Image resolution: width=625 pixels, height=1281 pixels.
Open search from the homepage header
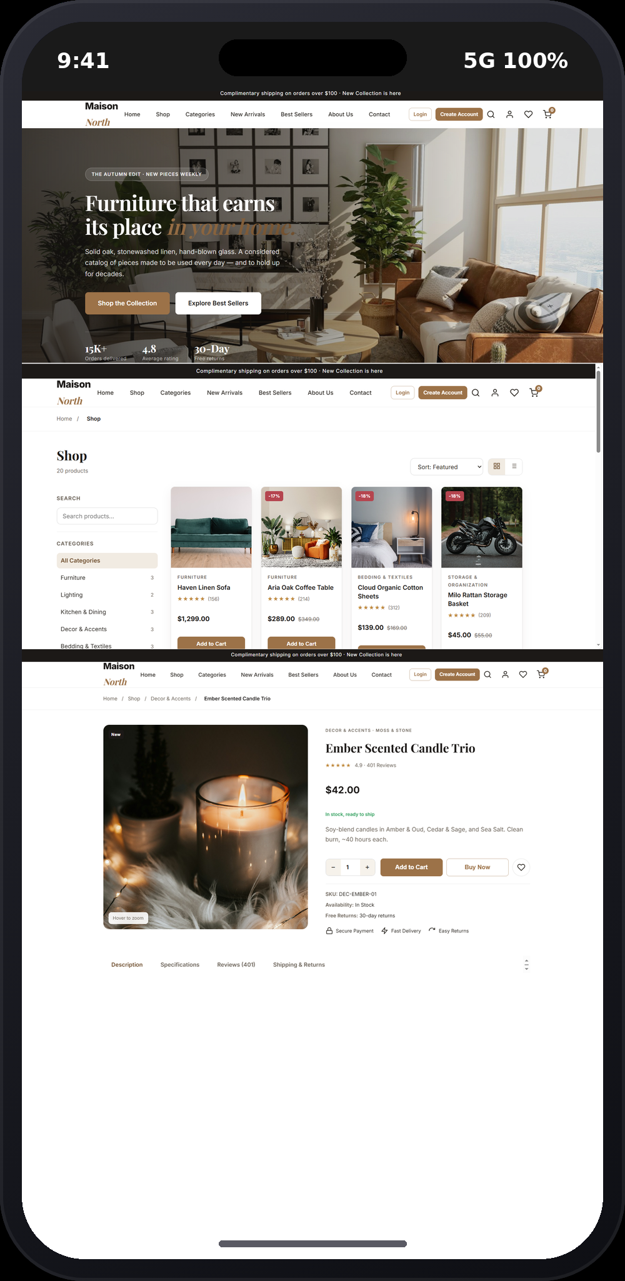pos(491,114)
